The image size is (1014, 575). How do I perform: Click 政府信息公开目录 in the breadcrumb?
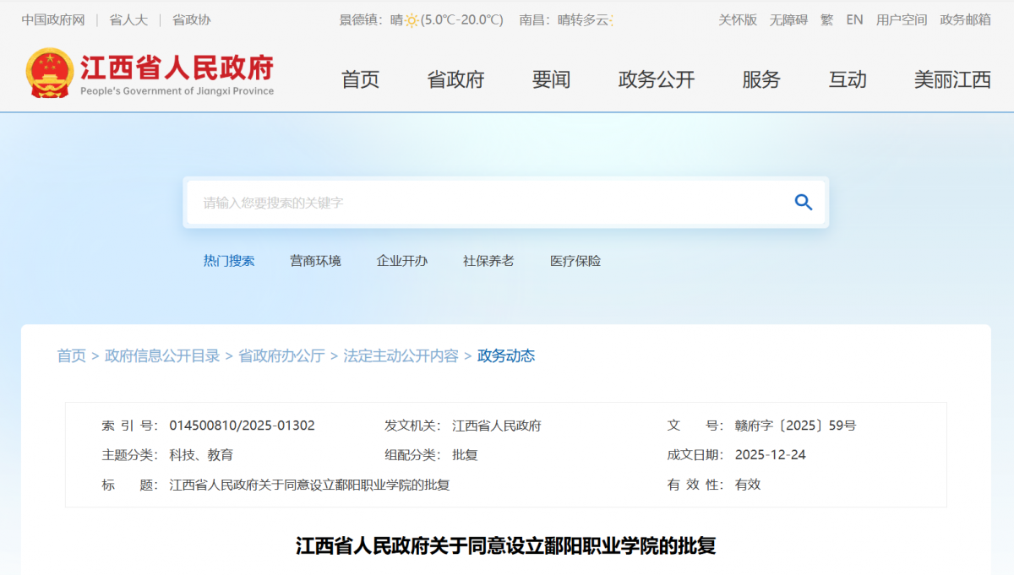pos(162,355)
